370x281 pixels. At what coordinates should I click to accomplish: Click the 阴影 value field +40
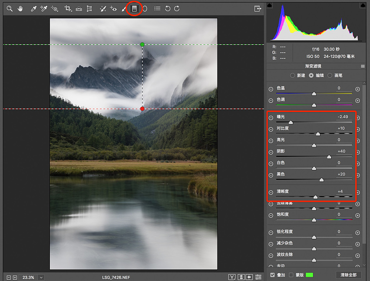[x=341, y=151]
